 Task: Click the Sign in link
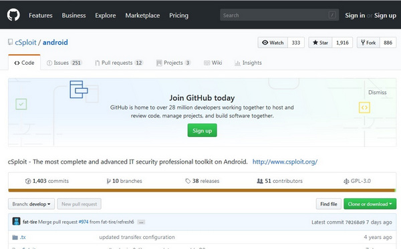(355, 15)
